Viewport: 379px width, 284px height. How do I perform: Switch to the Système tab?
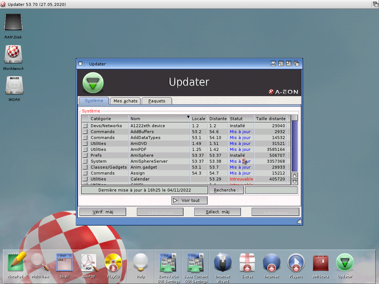coord(94,101)
